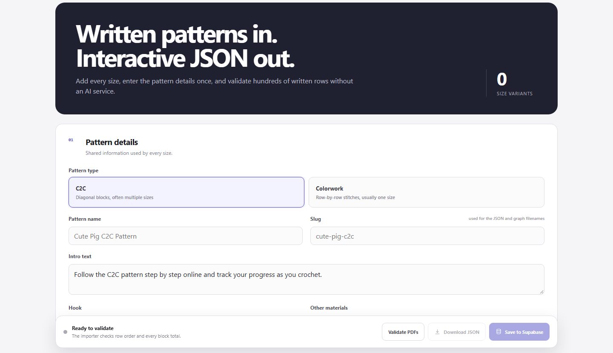Click the 'Other materials' field label
The height and width of the screenshot is (353, 613).
[329, 308]
